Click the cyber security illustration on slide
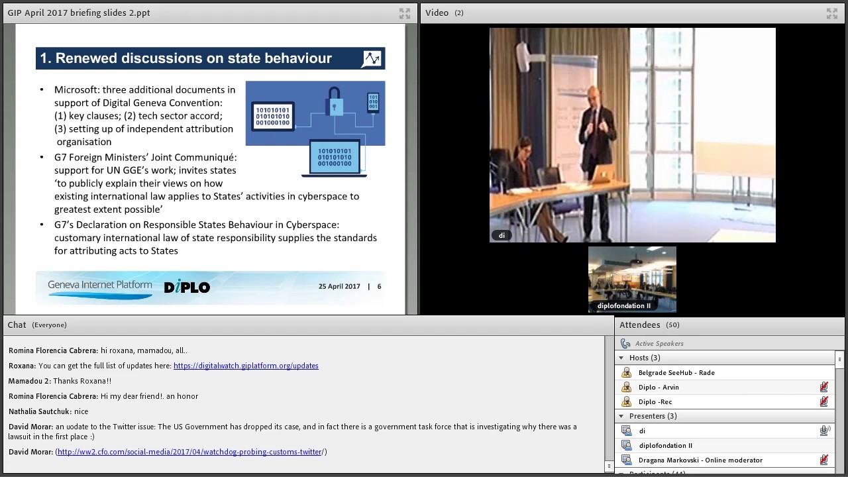848x477 pixels. 315,129
